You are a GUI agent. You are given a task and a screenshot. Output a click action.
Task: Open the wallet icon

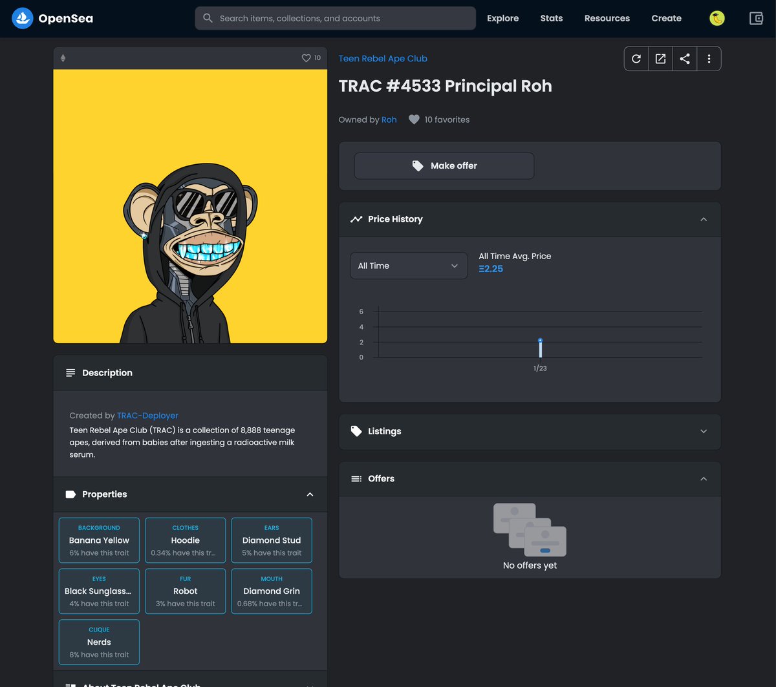coord(756,19)
